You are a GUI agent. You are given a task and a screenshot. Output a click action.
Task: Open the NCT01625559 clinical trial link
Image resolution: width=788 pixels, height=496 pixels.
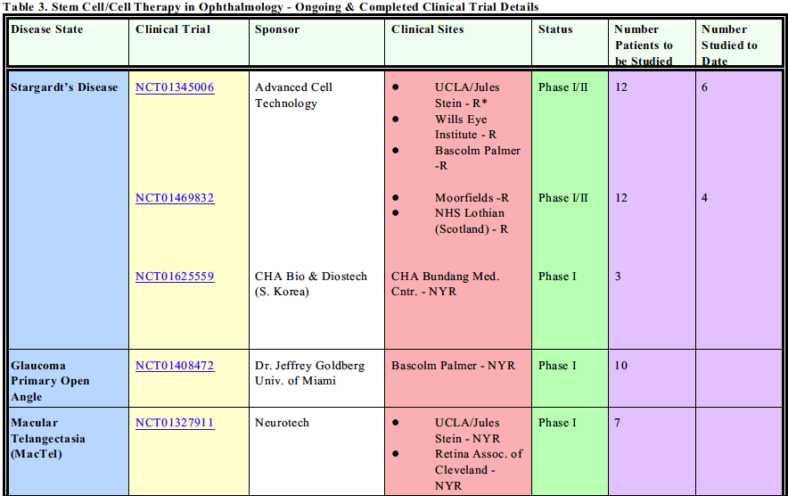pos(175,277)
